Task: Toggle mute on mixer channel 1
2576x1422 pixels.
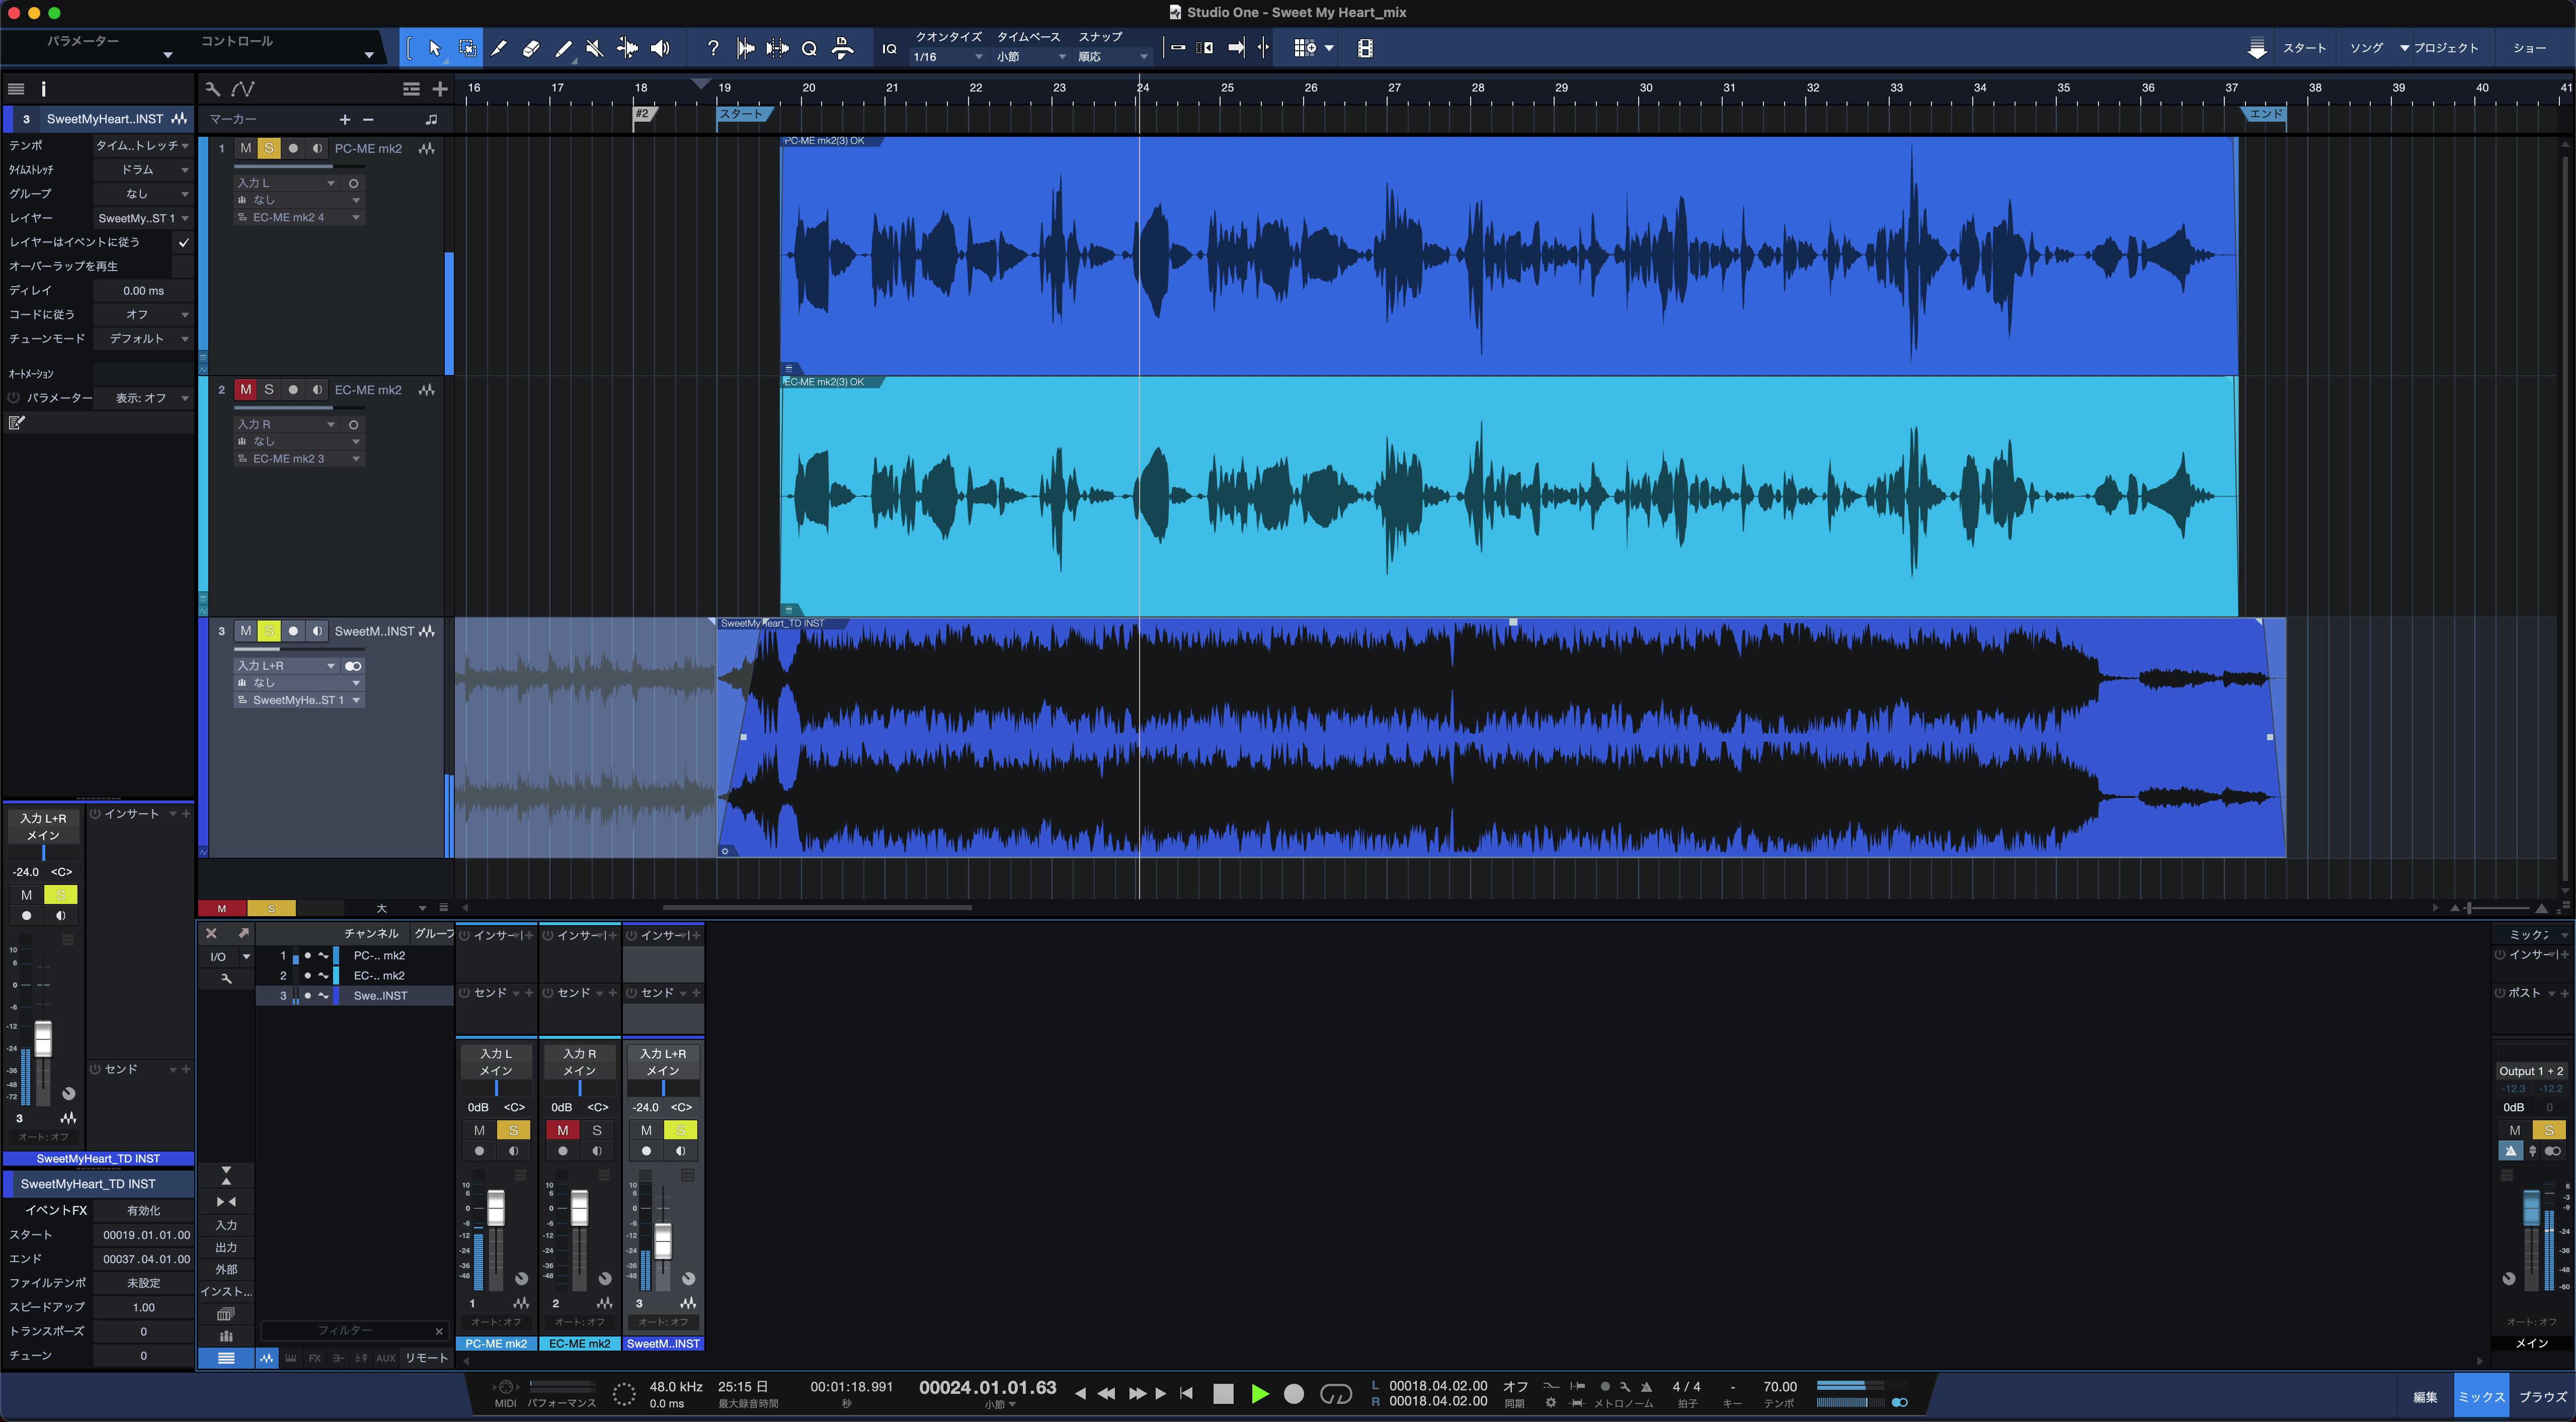Action: (x=479, y=1130)
